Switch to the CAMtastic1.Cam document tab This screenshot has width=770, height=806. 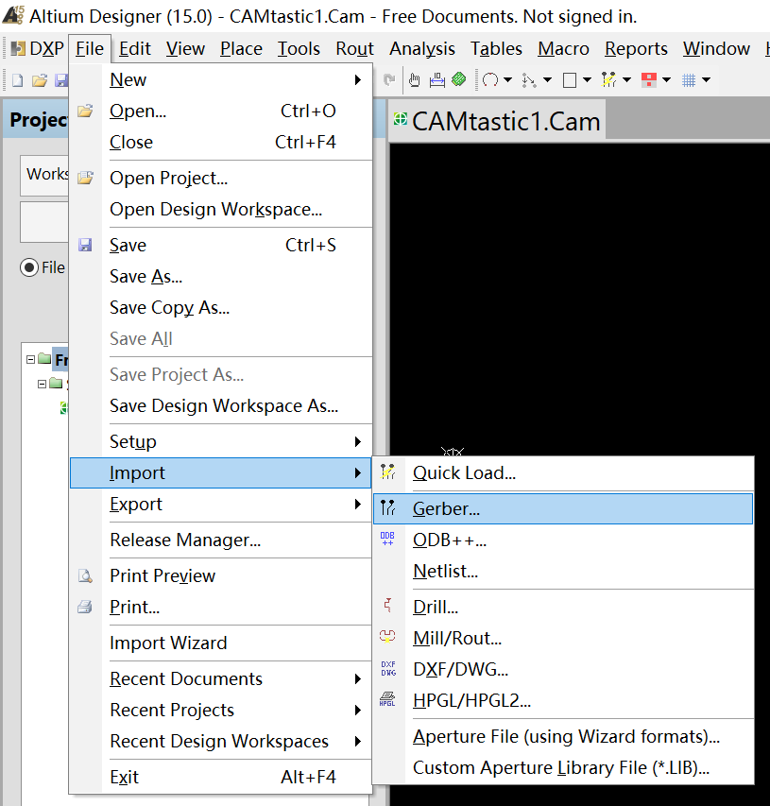point(497,121)
